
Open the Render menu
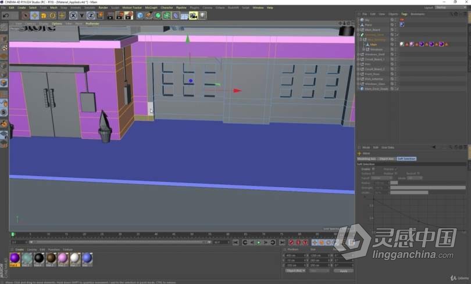[103, 8]
